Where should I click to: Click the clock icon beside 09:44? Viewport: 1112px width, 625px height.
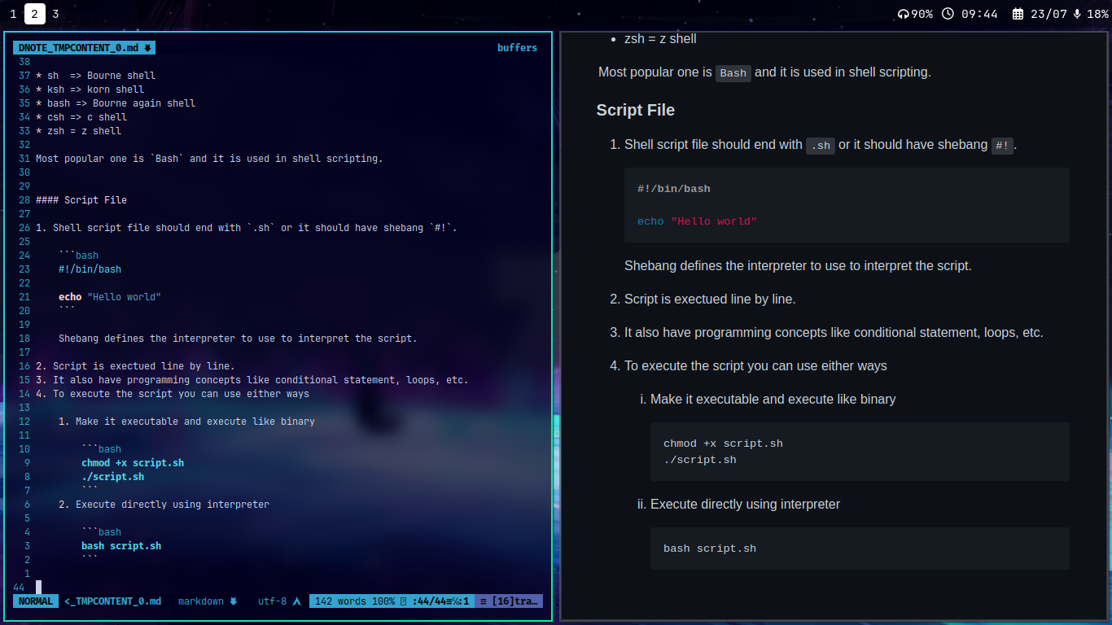[948, 14]
